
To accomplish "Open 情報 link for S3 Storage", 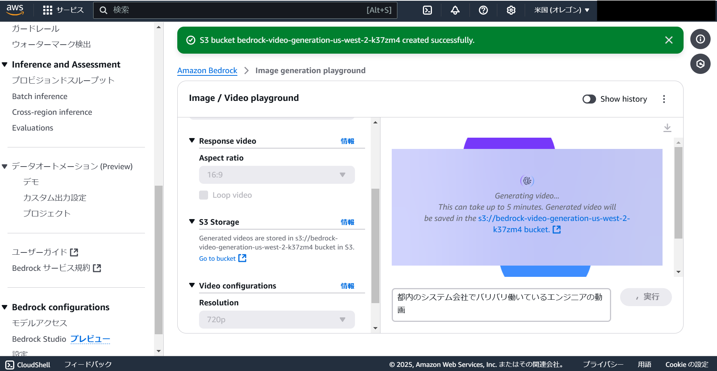I will click(347, 222).
